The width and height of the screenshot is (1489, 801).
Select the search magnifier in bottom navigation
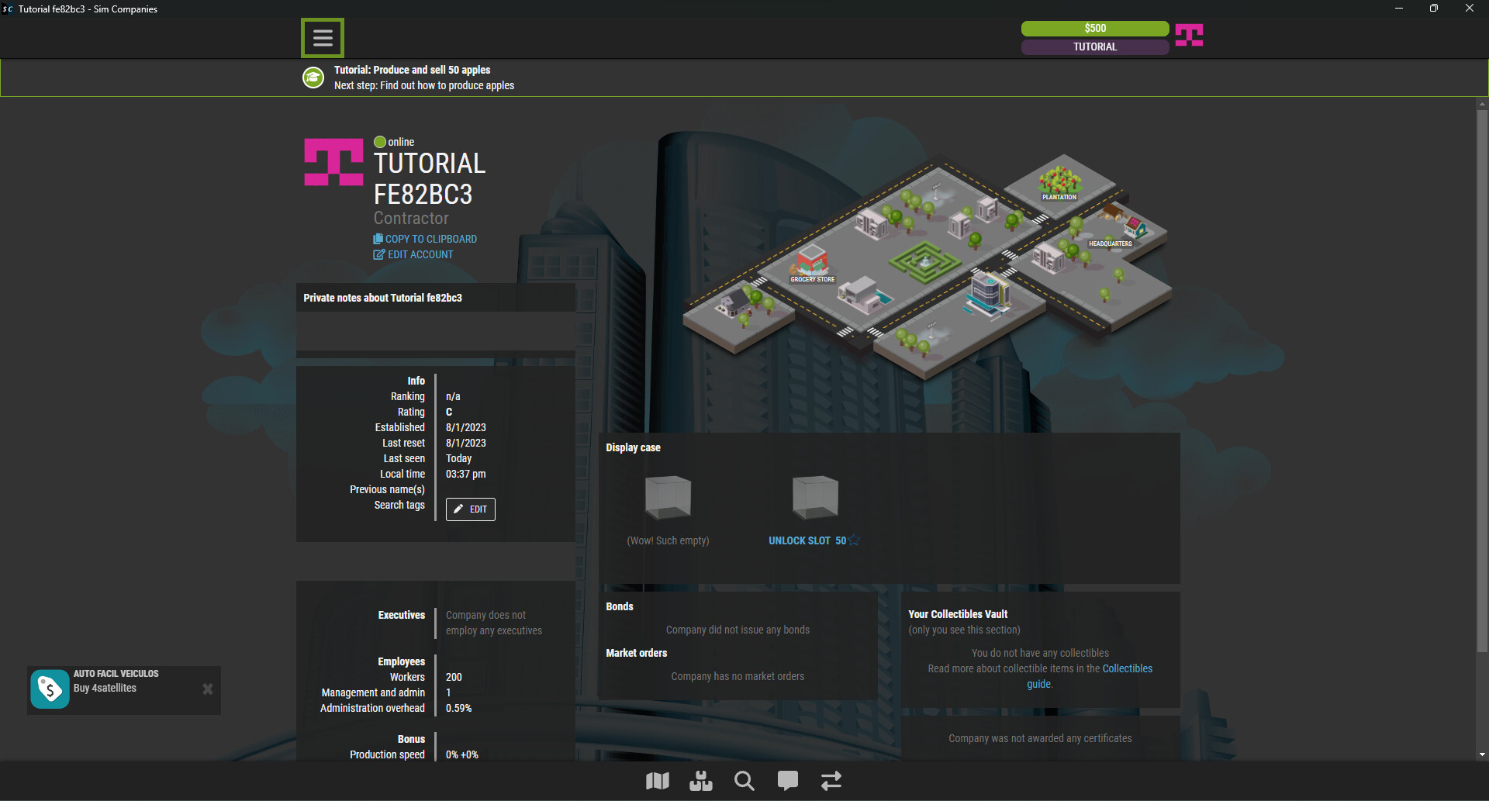pos(744,781)
